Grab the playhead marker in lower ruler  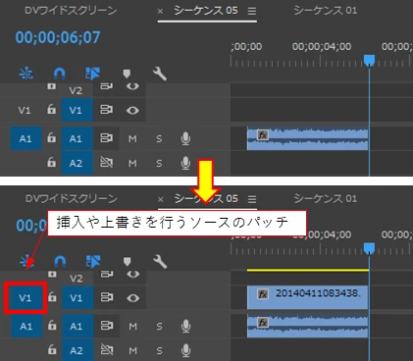click(x=369, y=248)
